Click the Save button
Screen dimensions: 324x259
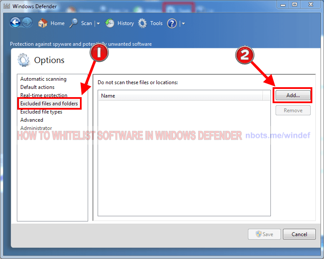[264, 234]
